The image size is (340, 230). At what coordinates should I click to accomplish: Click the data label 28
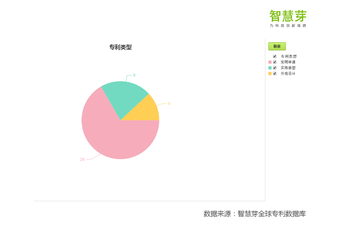tap(82, 159)
